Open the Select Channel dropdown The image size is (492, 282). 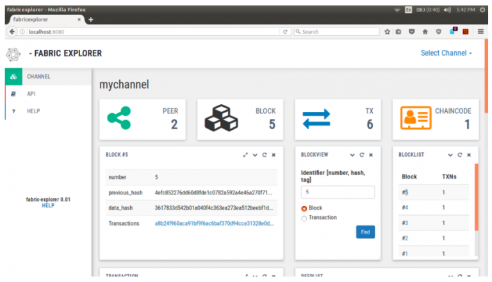(446, 53)
